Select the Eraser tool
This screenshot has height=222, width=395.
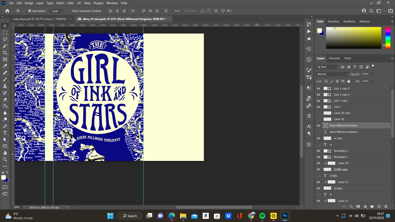[x=5, y=99]
